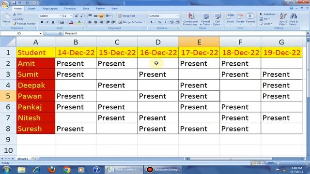Open Cell Styles gallery
Viewport: 310px width, 174px height.
pos(217,19)
